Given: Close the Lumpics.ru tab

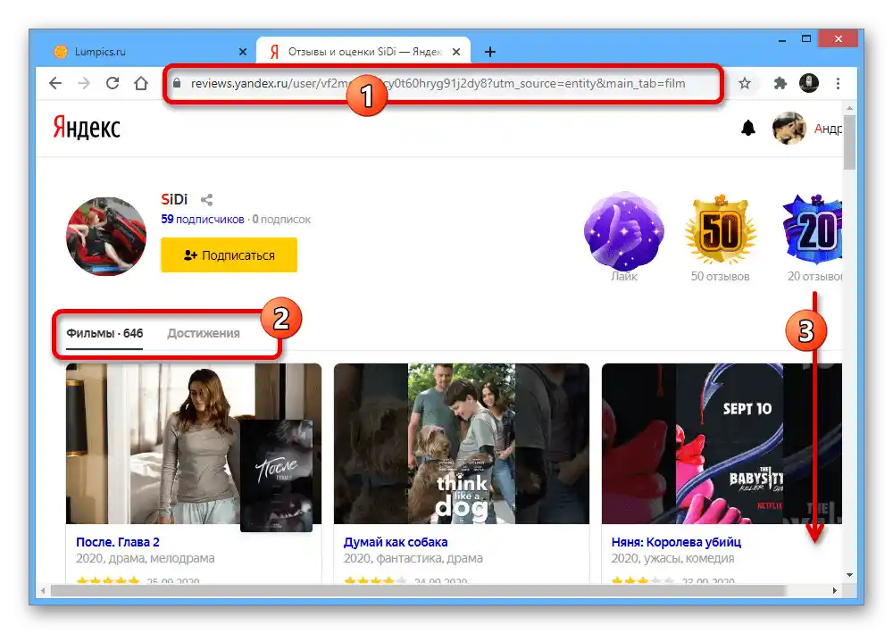Looking at the screenshot, I should pyautogui.click(x=243, y=52).
